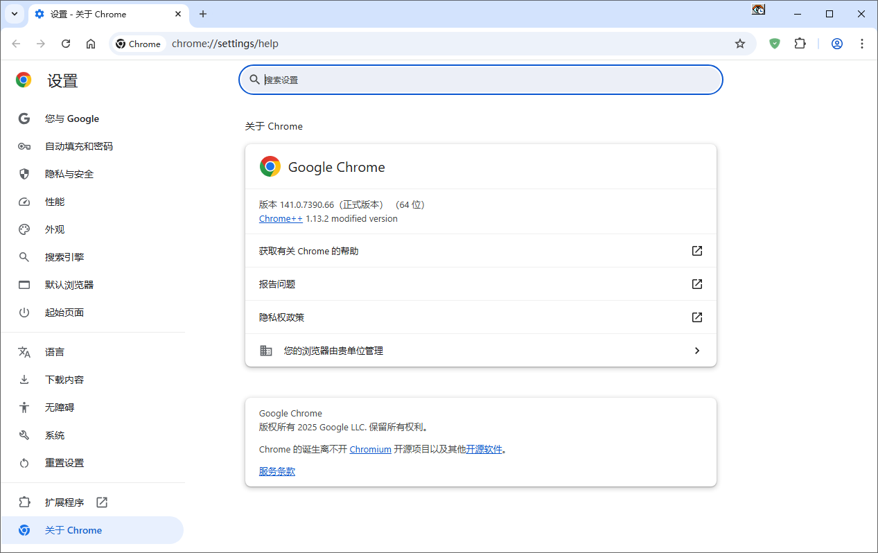Open 下载内容 settings section
This screenshot has width=878, height=553.
tap(64, 380)
